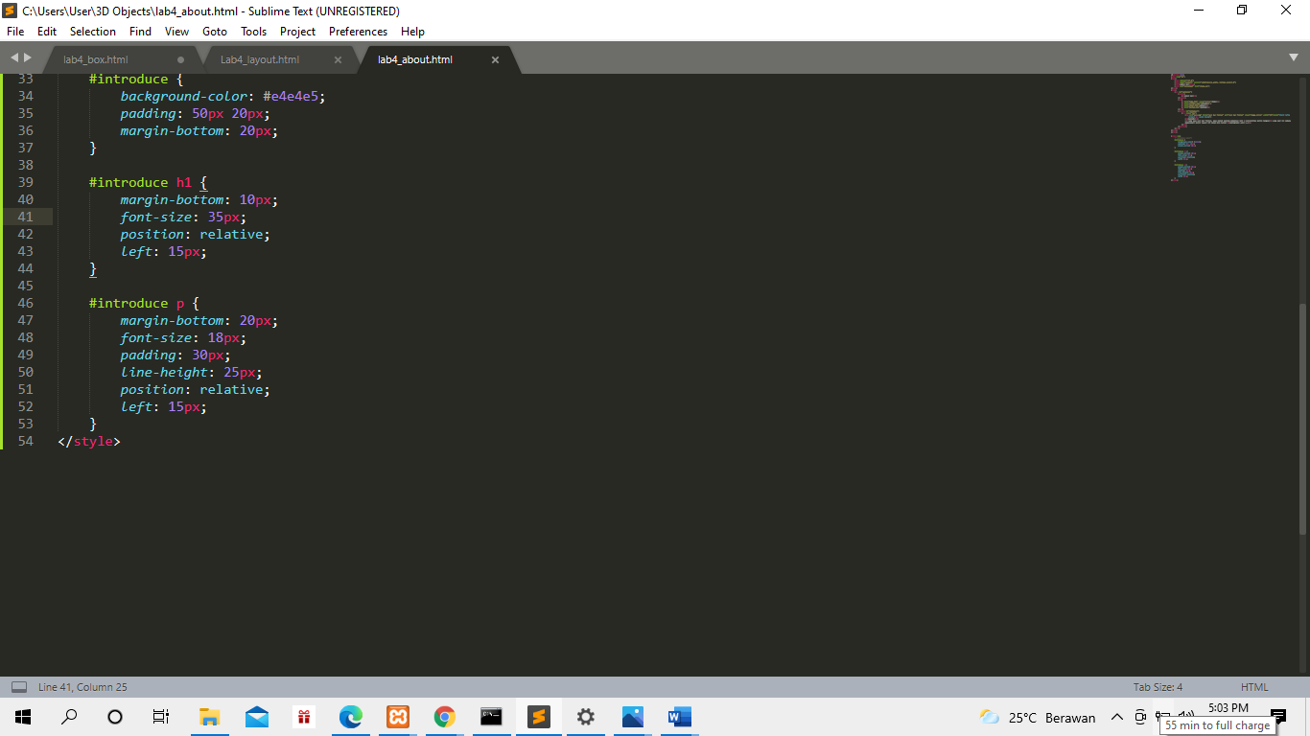Image resolution: width=1310 pixels, height=736 pixels.
Task: Open Windows search from taskbar
Action: 69,717
